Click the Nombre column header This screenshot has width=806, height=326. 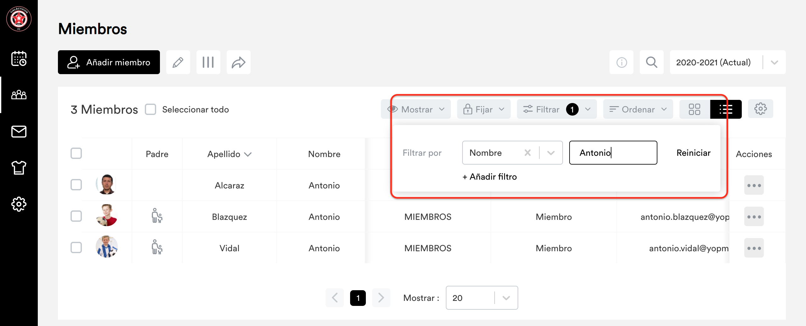point(324,154)
